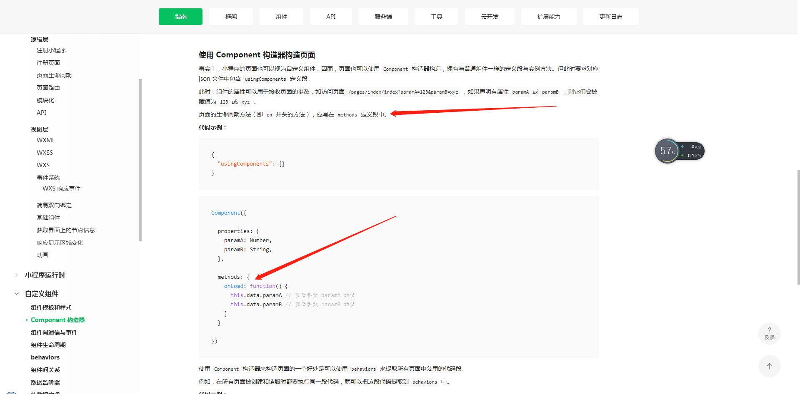Click the usingComponents inline code in paragraph

tap(265, 79)
